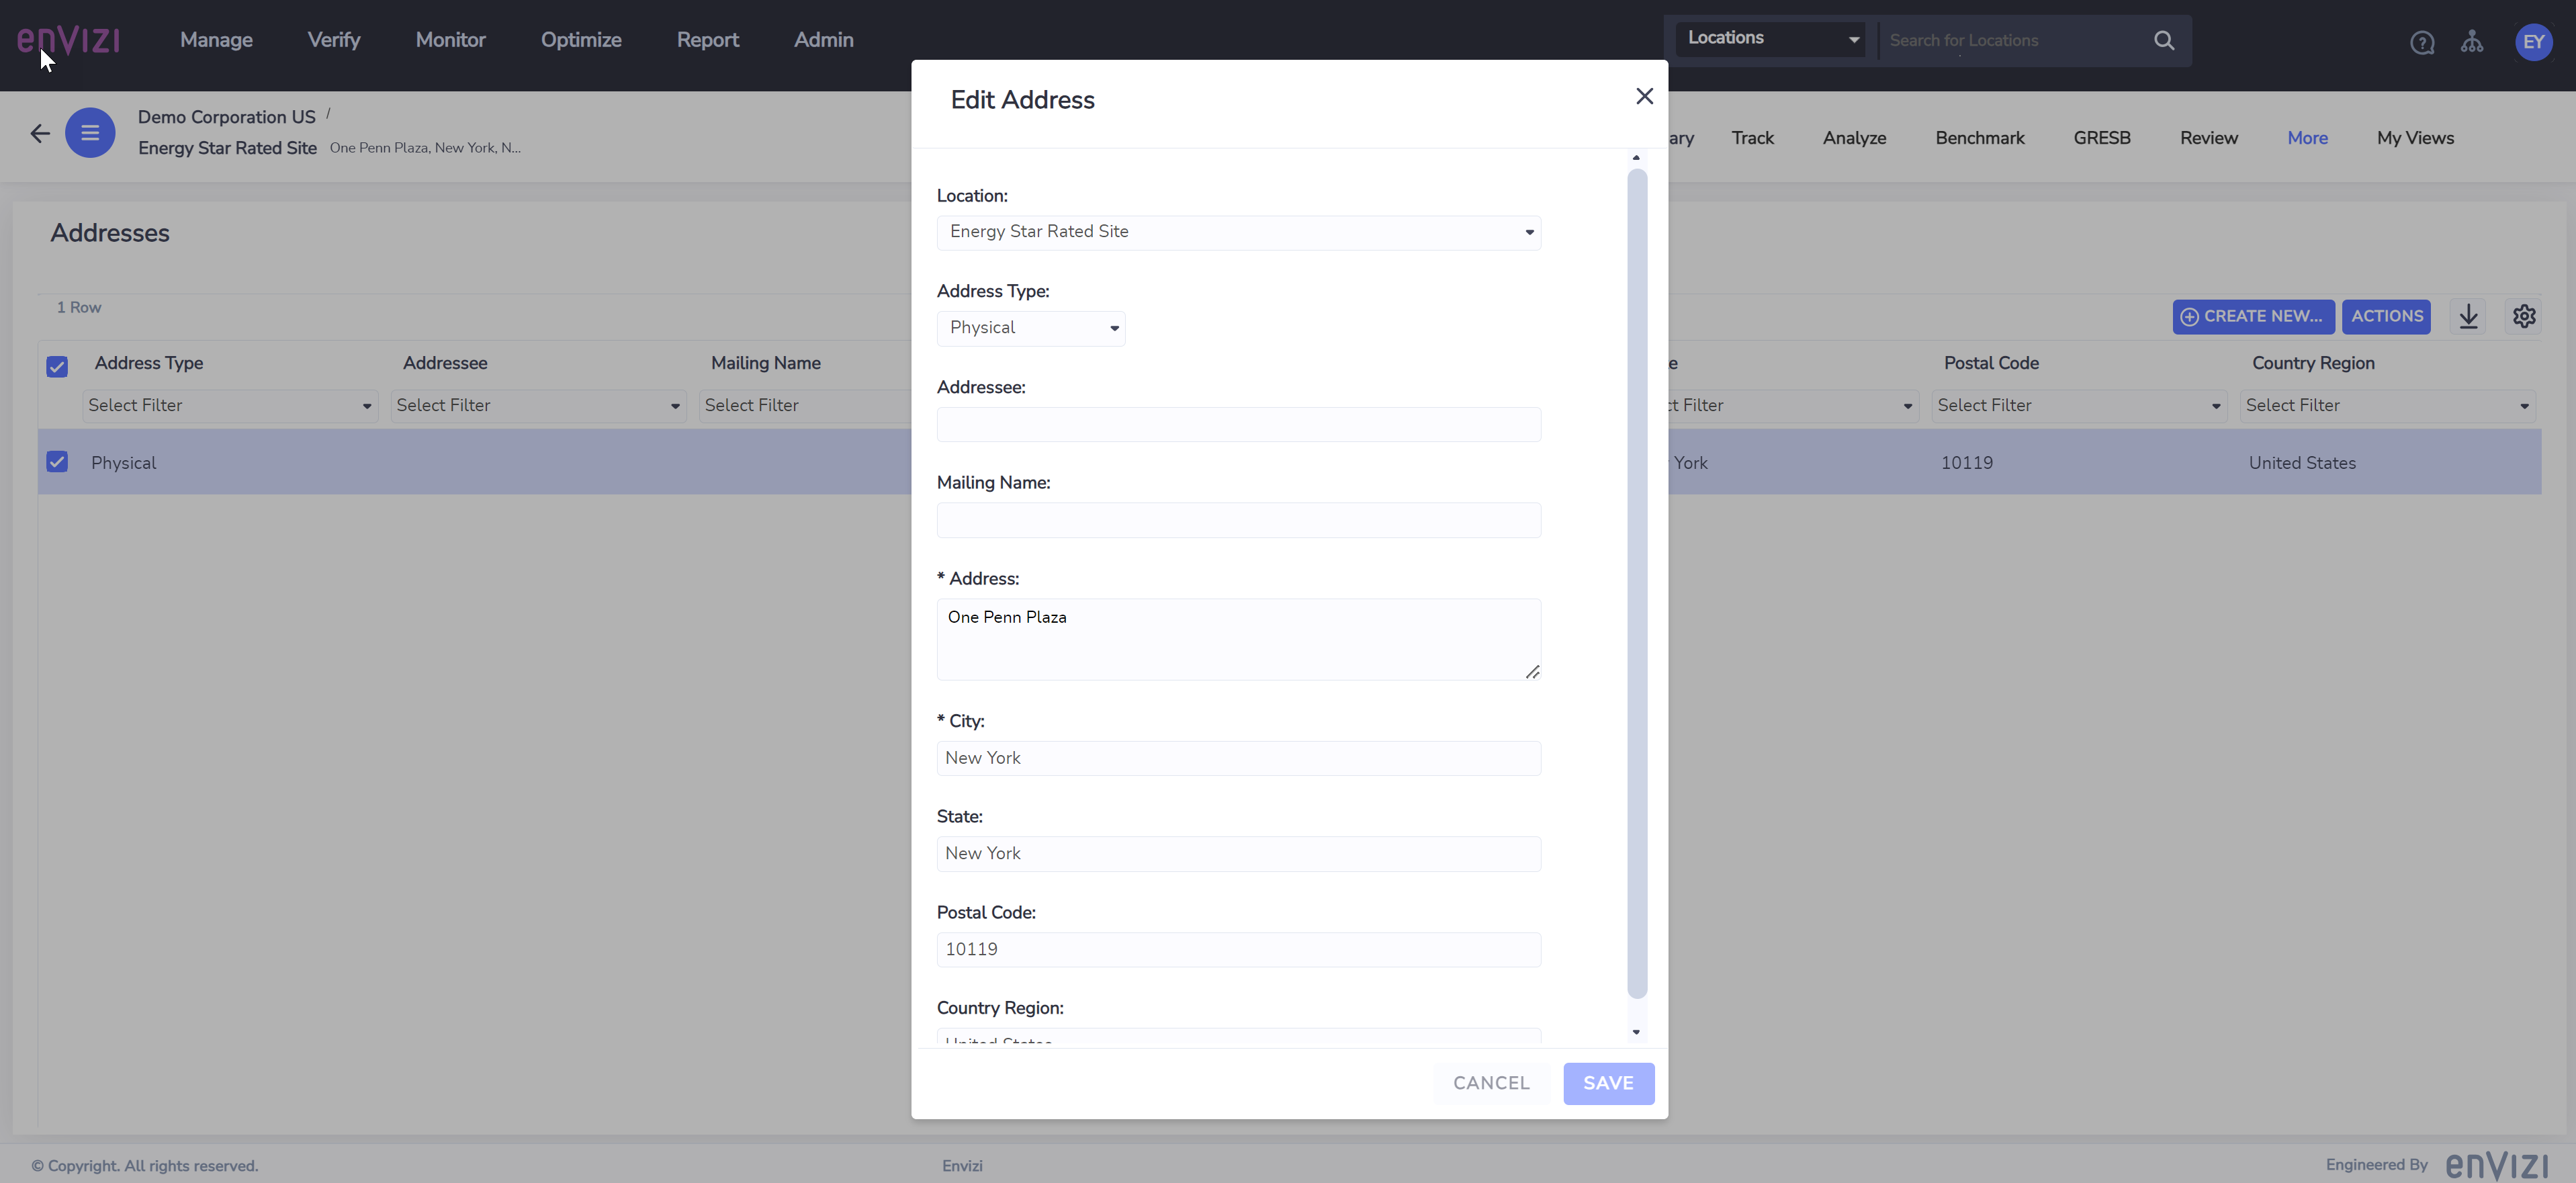Viewport: 2576px width, 1183px height.
Task: Open the My Views tab
Action: [x=2415, y=138]
